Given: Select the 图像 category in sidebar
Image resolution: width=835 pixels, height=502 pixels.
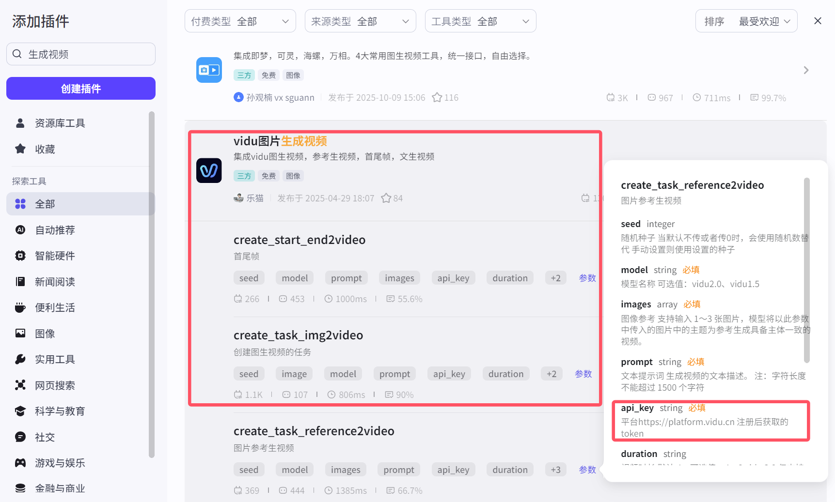Looking at the screenshot, I should click(x=45, y=333).
